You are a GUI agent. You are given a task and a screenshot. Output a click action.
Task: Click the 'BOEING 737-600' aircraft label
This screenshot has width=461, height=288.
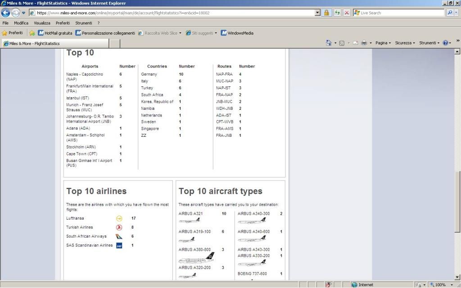pos(252,274)
